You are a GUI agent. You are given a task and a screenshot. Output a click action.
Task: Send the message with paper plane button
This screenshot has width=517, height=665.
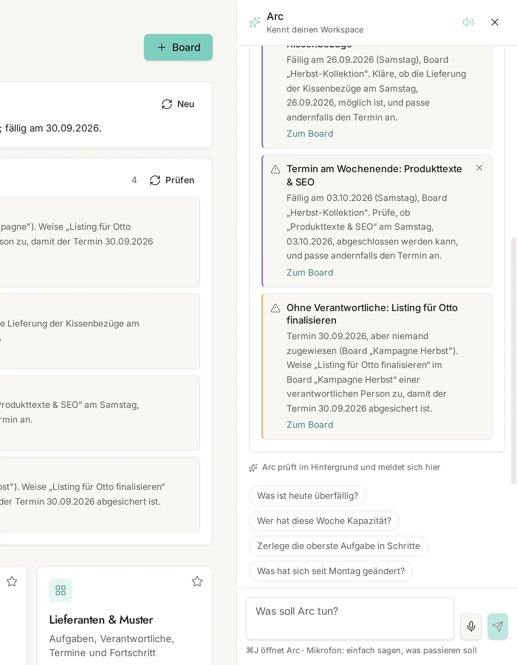click(x=498, y=627)
